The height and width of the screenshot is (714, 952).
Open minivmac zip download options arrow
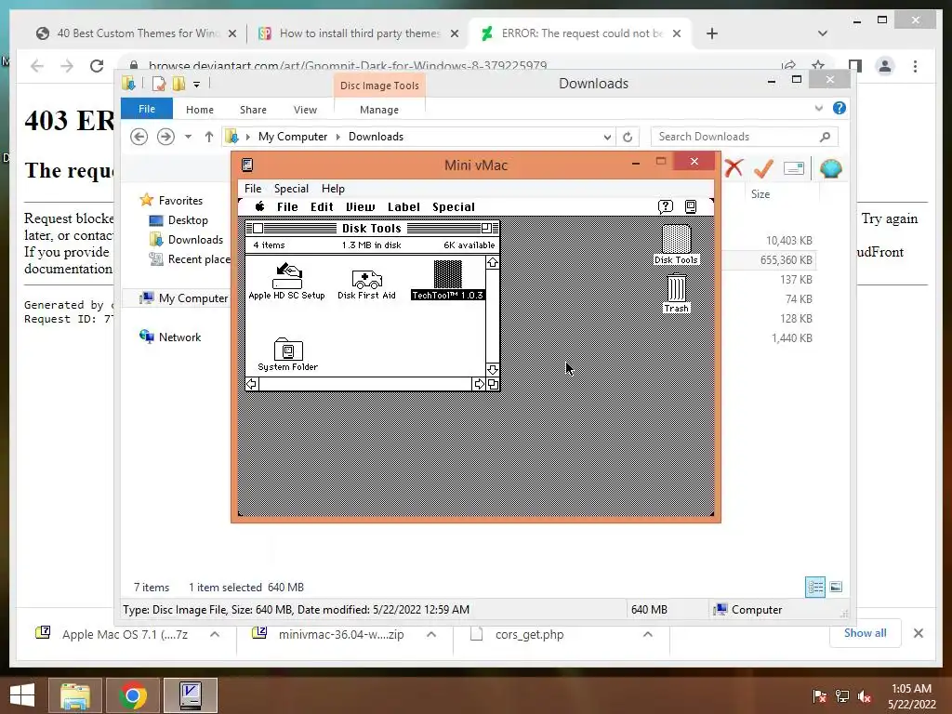431,634
